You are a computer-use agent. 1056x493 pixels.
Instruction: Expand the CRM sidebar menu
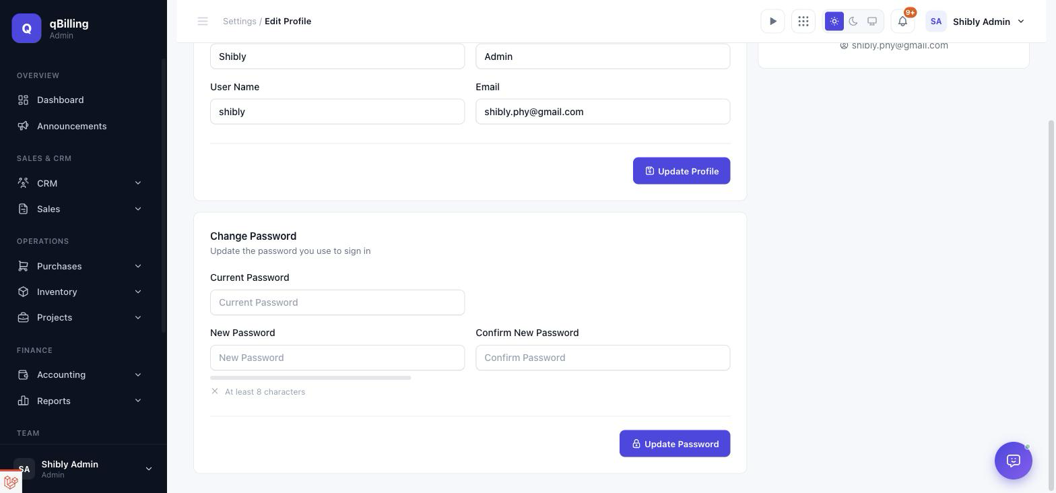click(80, 183)
